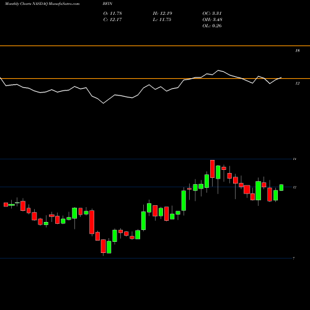Click the OC: 3.31 percentage value

[x=212, y=14]
